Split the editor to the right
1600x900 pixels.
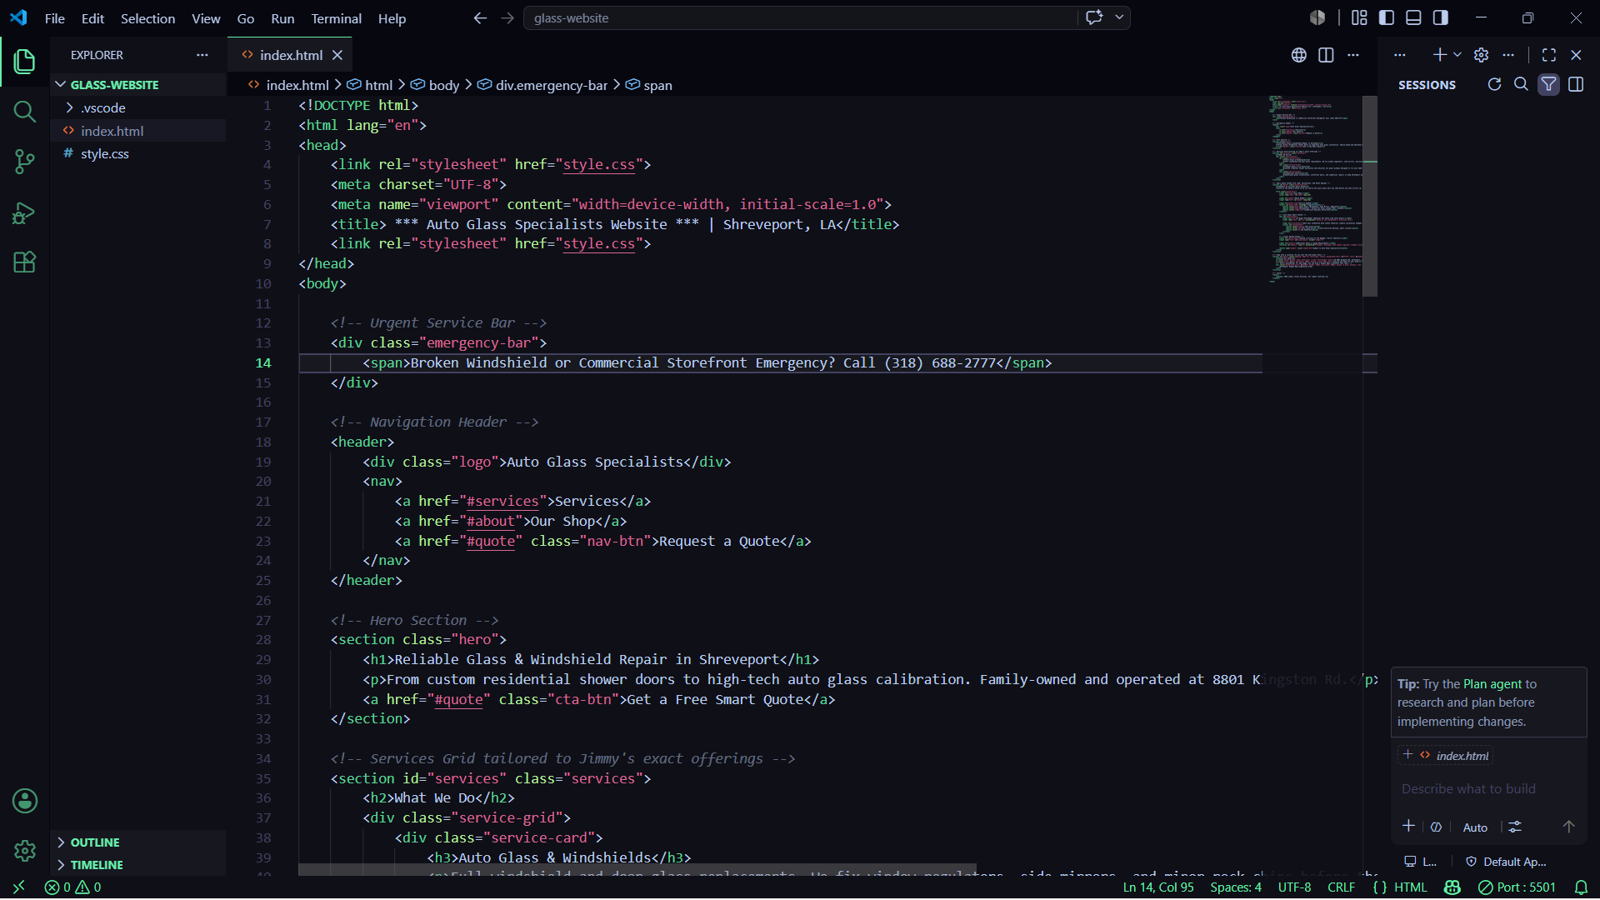(1327, 55)
